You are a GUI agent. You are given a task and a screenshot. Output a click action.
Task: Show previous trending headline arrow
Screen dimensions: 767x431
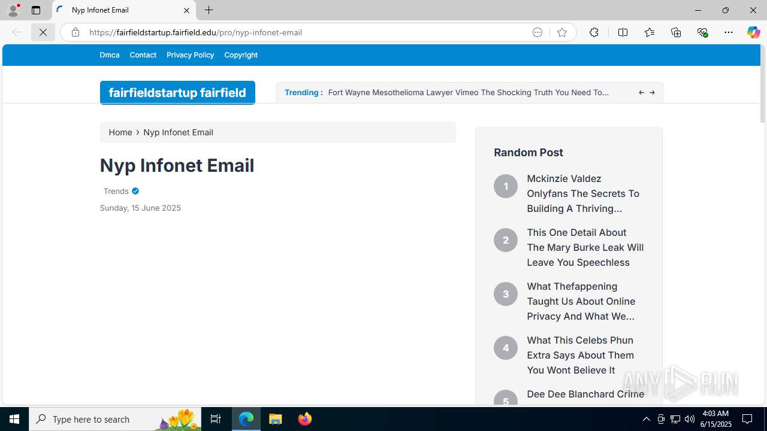point(641,93)
